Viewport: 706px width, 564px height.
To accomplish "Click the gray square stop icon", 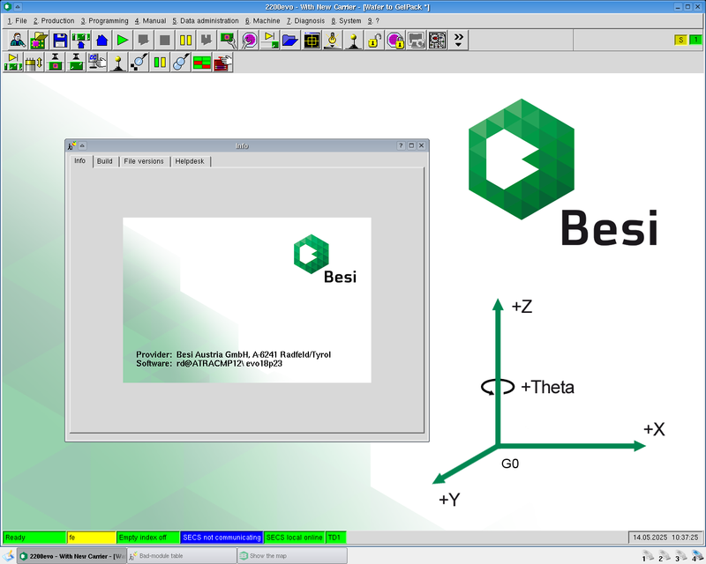I will pyautogui.click(x=164, y=40).
